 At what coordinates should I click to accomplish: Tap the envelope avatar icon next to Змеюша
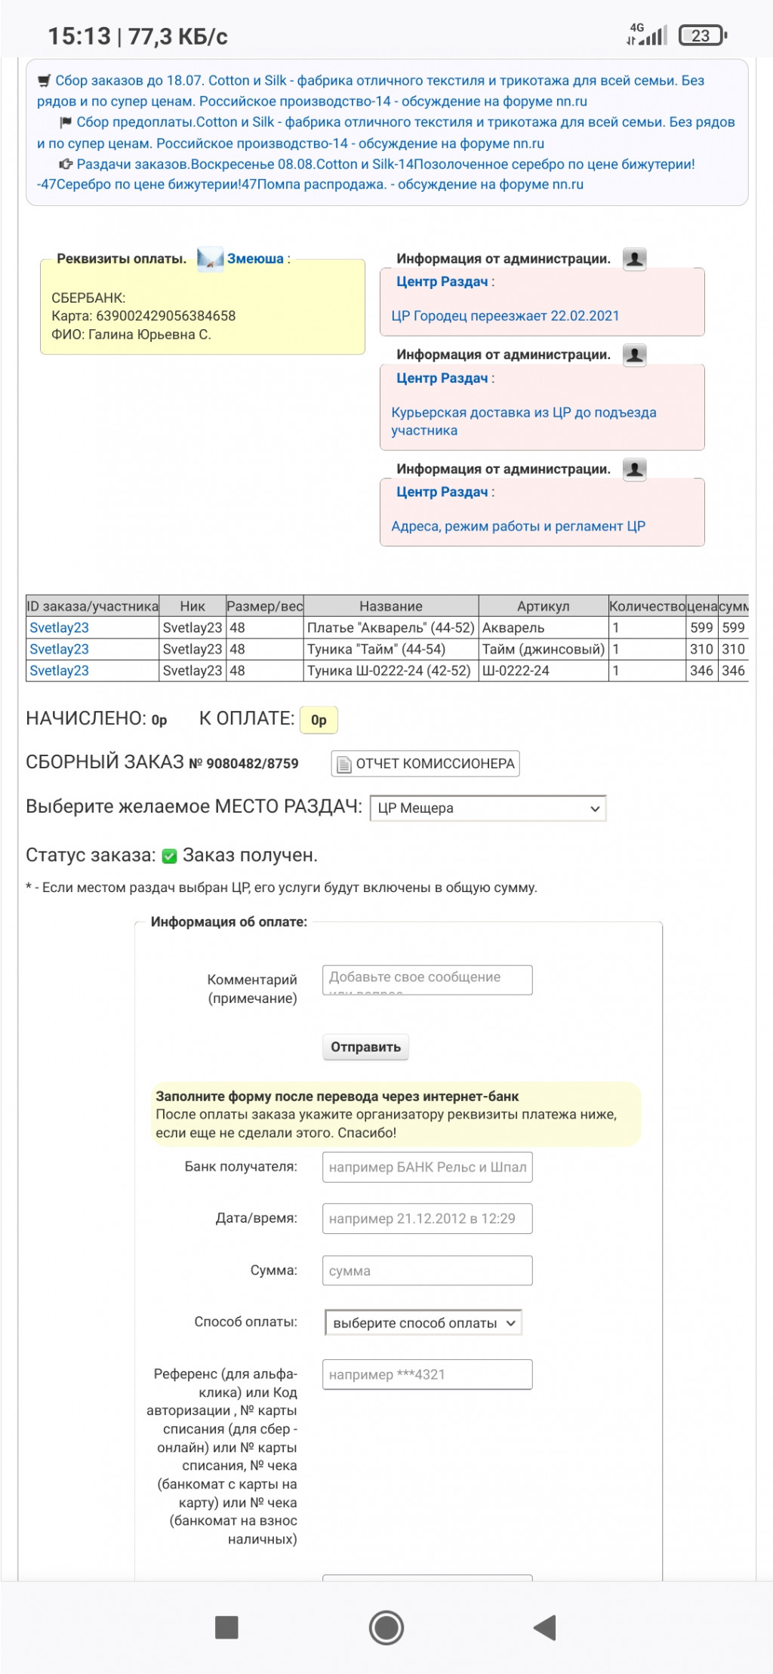210,258
